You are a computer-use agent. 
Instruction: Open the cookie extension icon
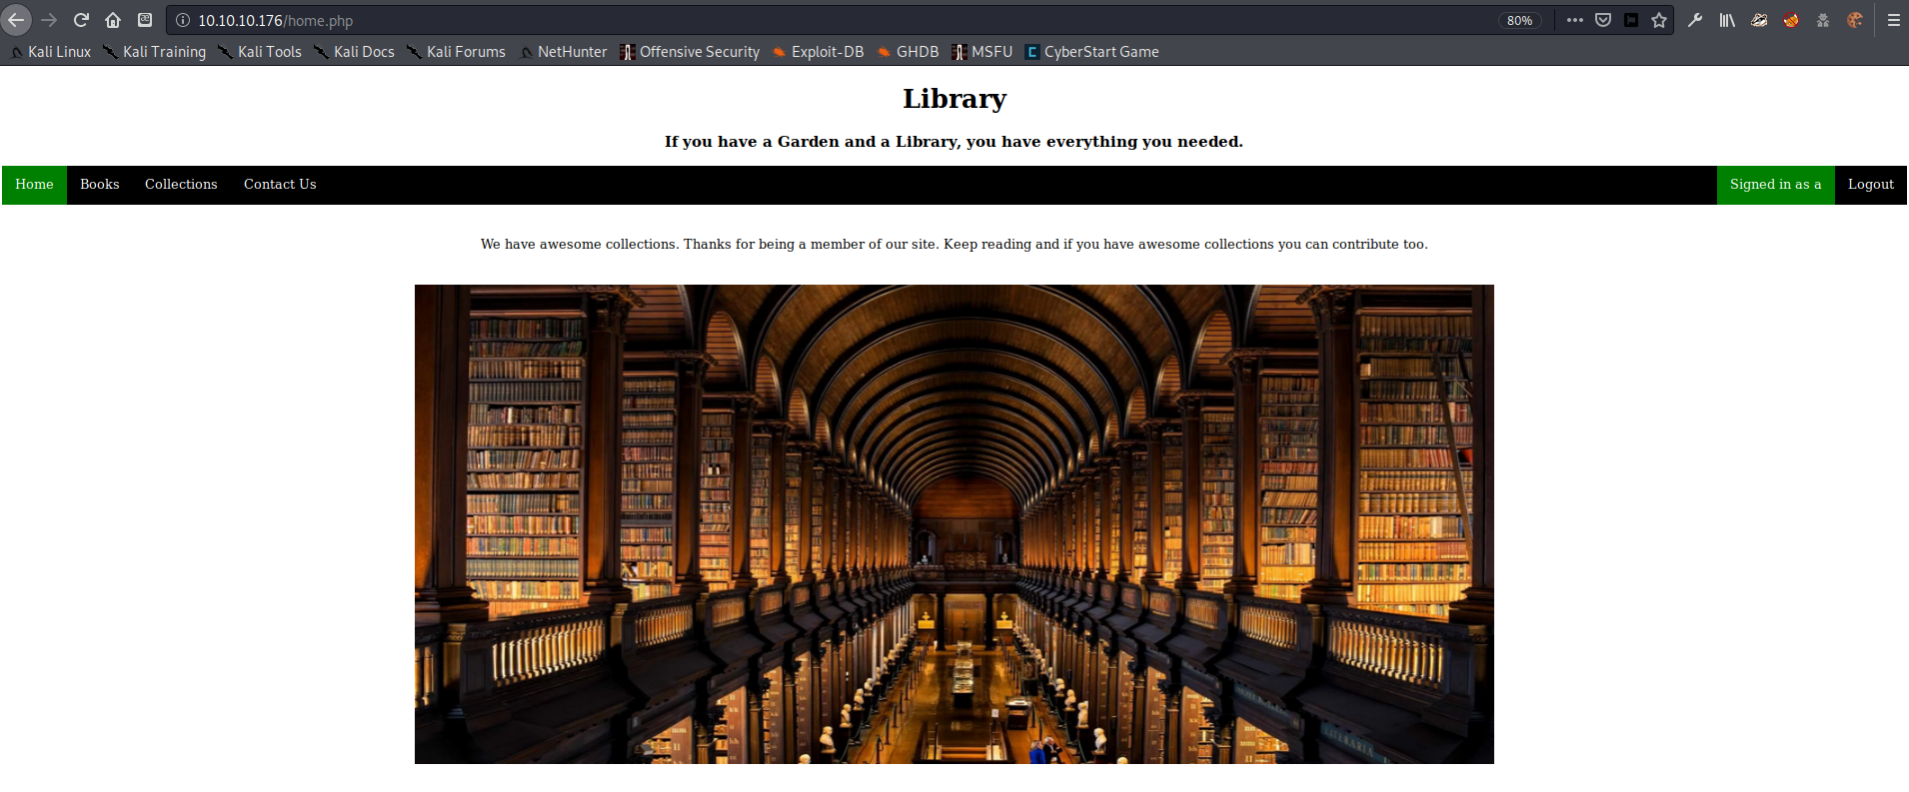tap(1855, 20)
